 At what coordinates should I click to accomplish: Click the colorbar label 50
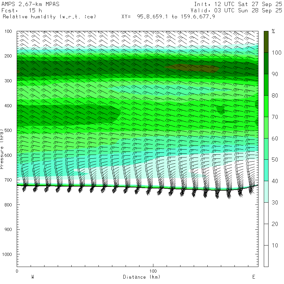(x=275, y=160)
